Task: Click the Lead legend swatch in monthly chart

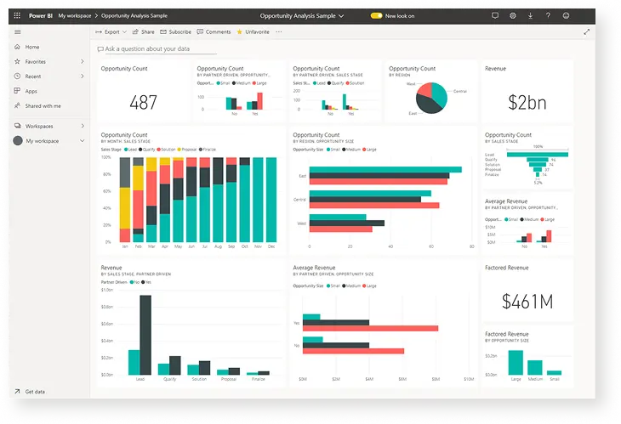Action: click(x=126, y=150)
